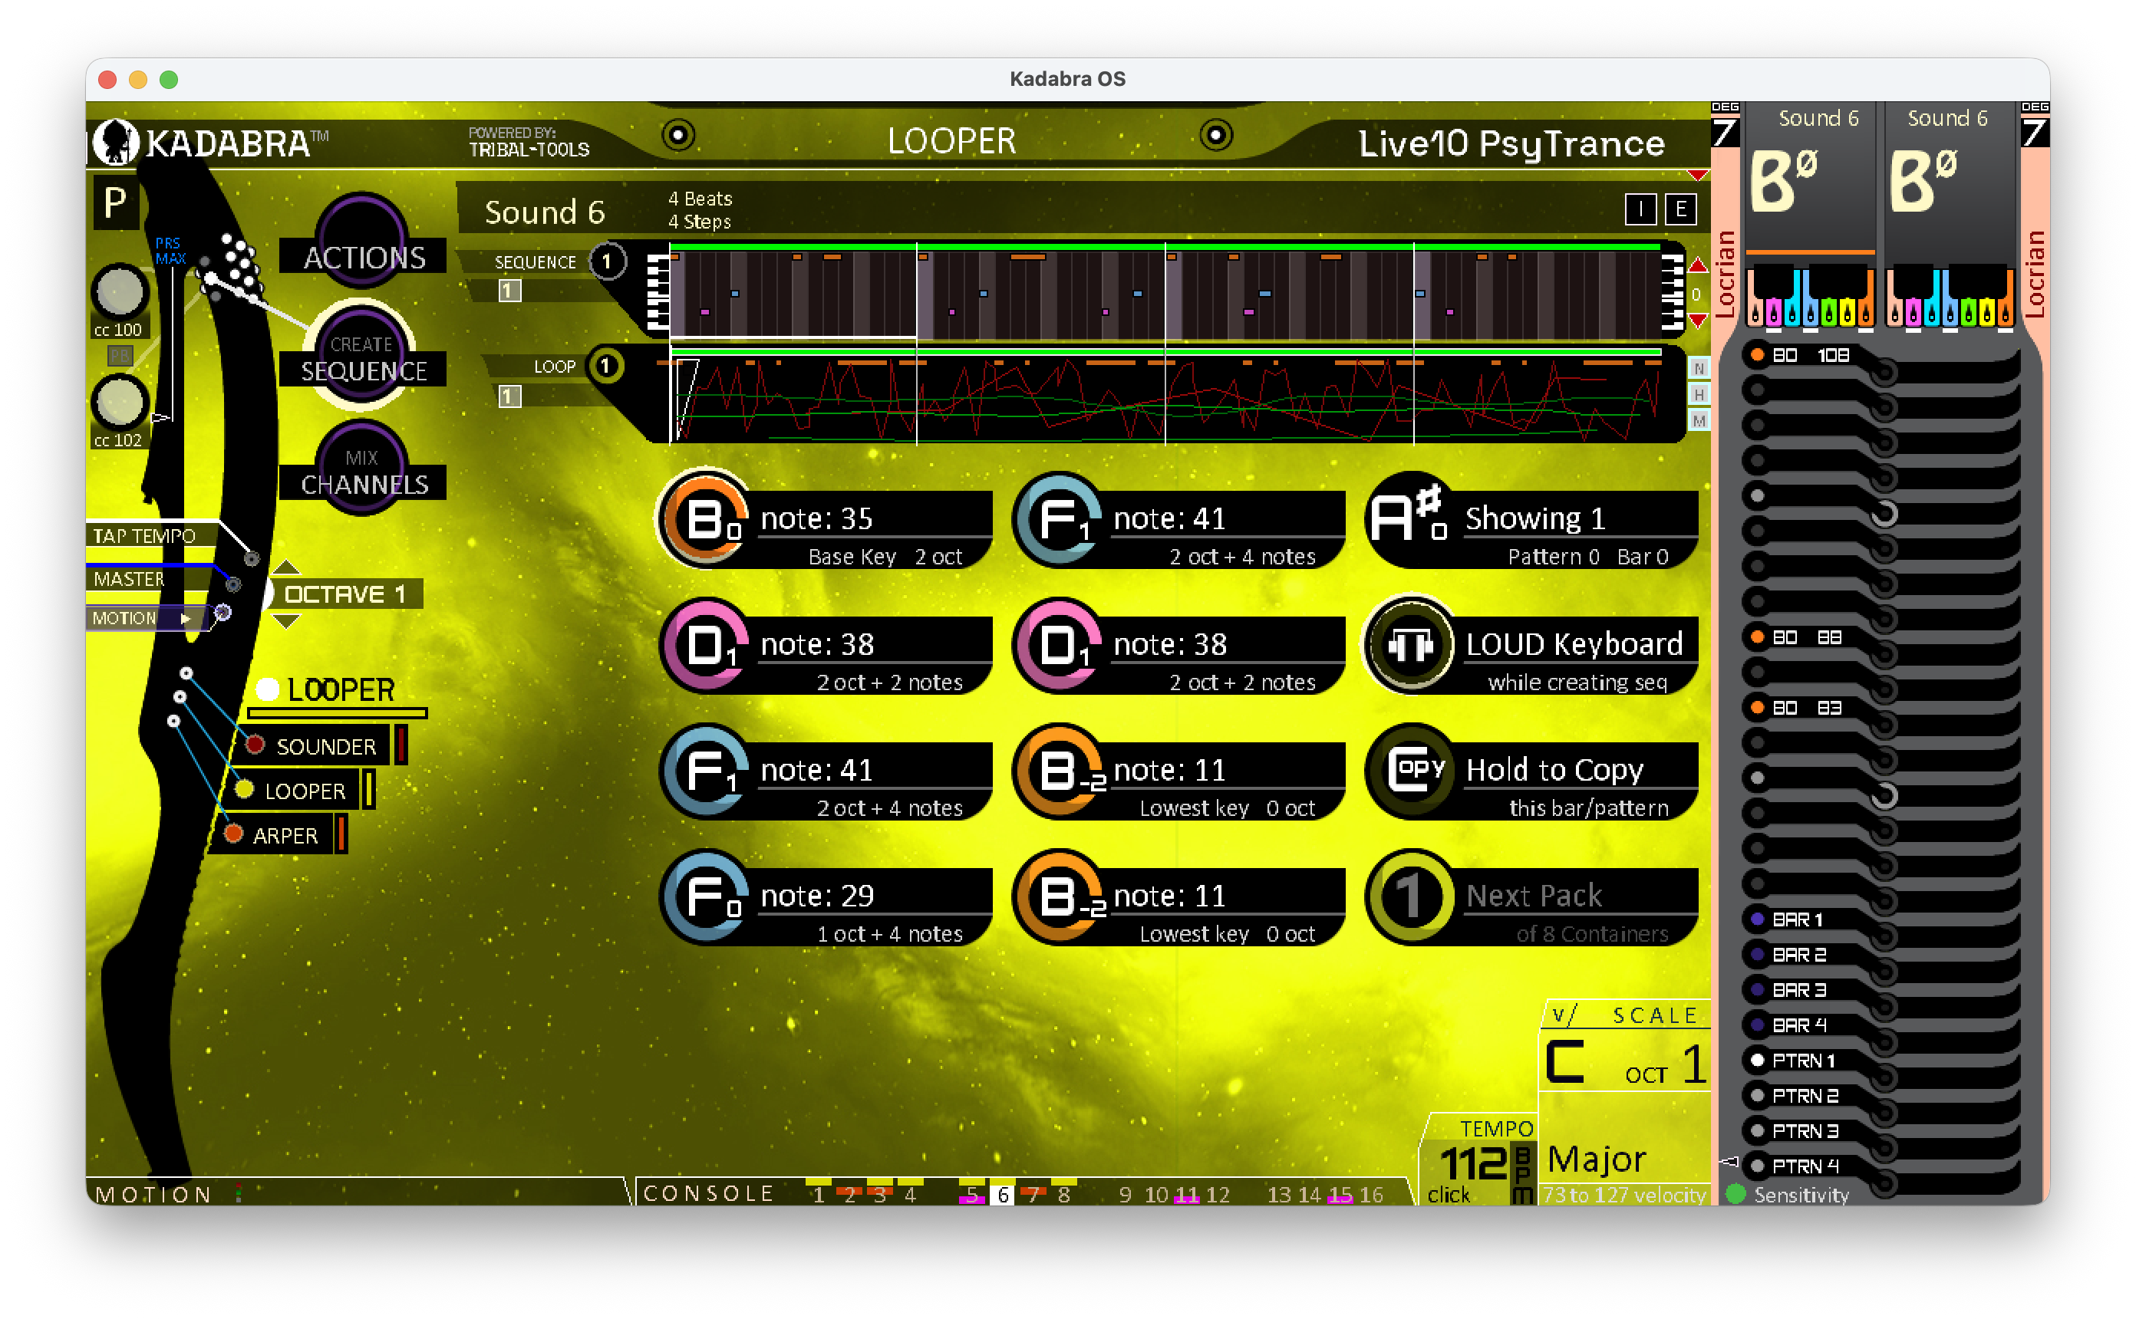Click the Next Pack icon

(x=1411, y=896)
